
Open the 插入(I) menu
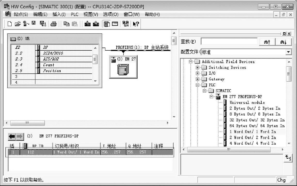pos(59,14)
